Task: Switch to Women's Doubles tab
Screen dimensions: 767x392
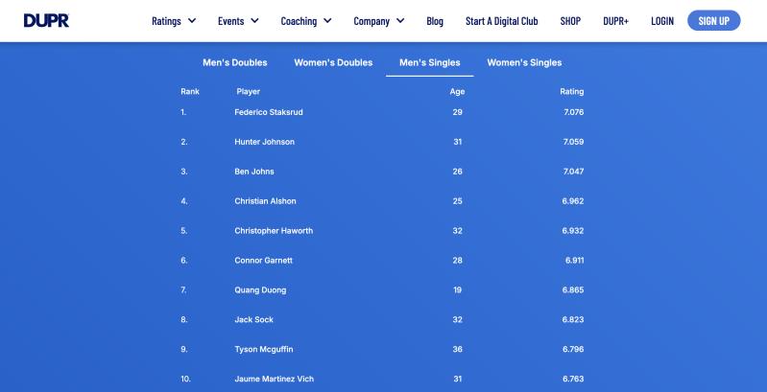Action: [x=333, y=62]
